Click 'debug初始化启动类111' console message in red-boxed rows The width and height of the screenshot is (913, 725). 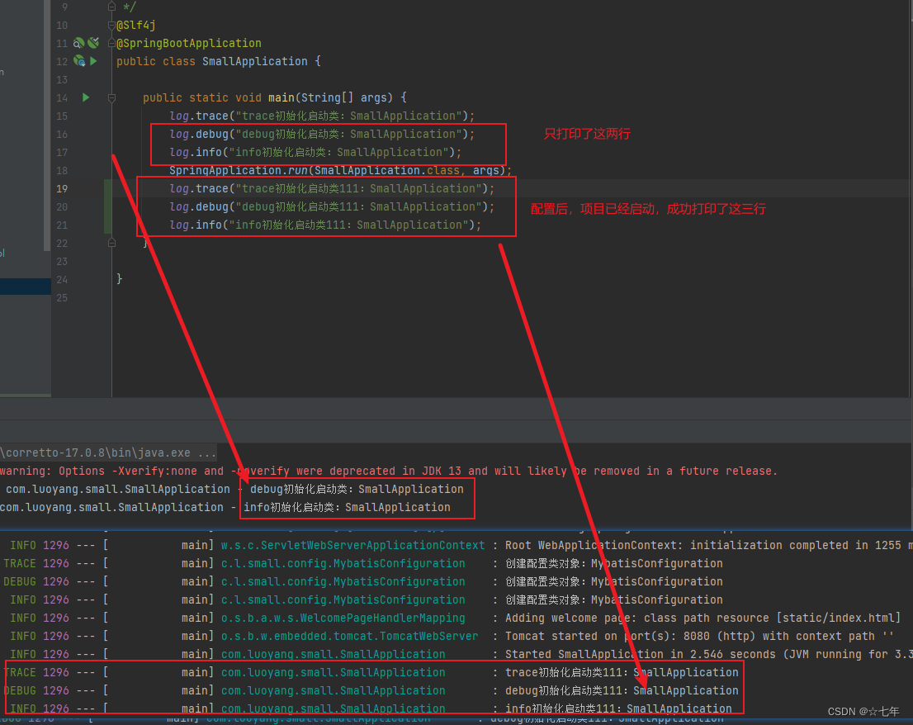click(622, 690)
